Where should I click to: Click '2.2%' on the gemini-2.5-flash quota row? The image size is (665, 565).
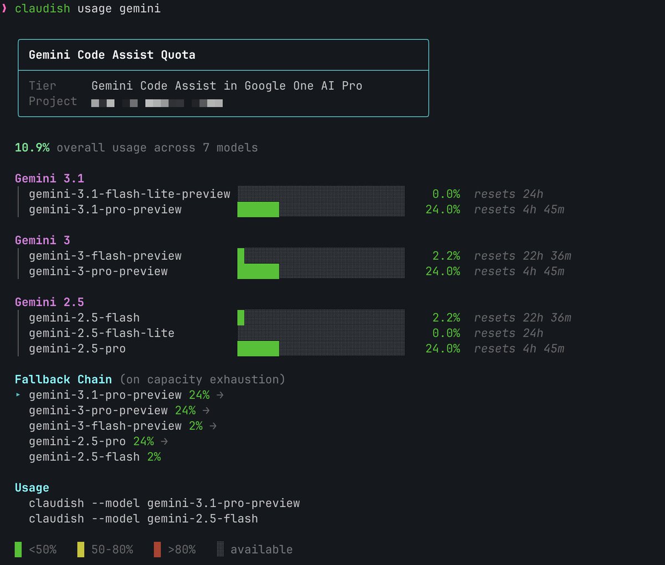click(446, 318)
